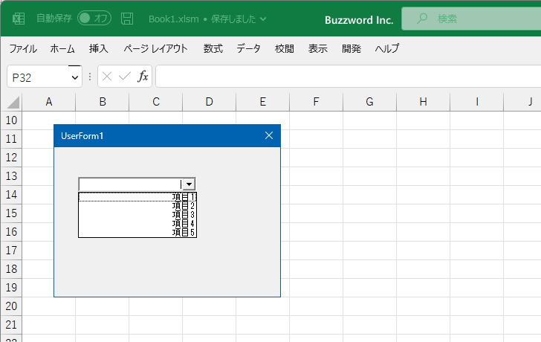Click the Select All corner triangle

coord(13,102)
